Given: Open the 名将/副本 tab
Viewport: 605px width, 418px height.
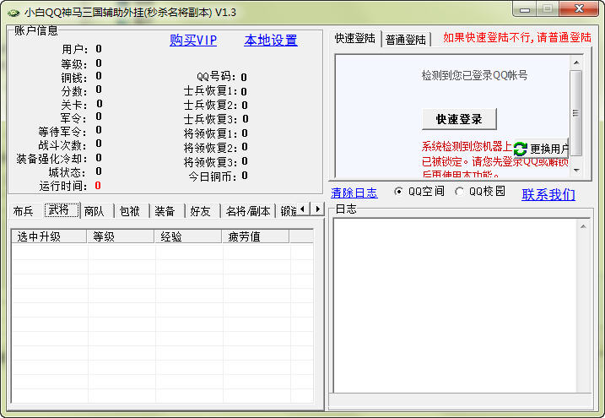Looking at the screenshot, I should point(248,211).
